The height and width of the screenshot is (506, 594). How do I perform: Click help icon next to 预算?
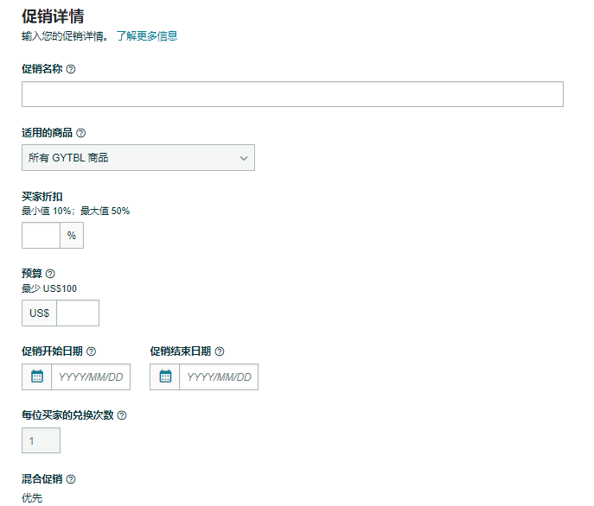[50, 273]
